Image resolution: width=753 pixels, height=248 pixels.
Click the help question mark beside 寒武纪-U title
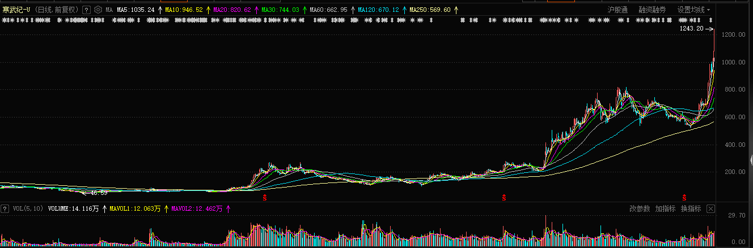86,10
